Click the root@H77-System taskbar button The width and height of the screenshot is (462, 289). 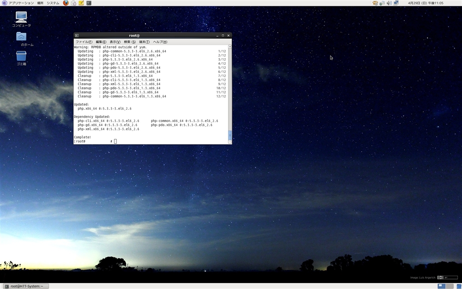[25, 286]
